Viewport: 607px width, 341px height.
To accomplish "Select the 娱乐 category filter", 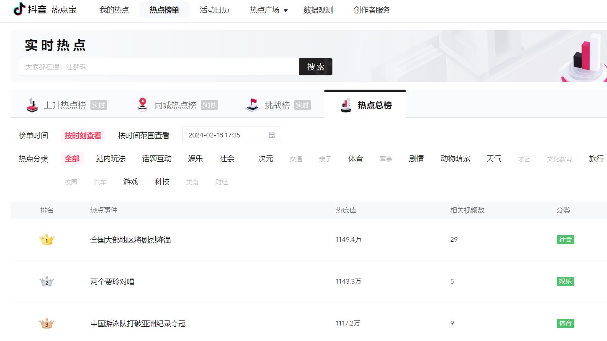I will [x=195, y=159].
